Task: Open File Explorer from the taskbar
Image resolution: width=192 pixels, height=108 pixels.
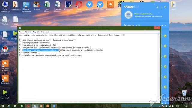Action: 15,106
